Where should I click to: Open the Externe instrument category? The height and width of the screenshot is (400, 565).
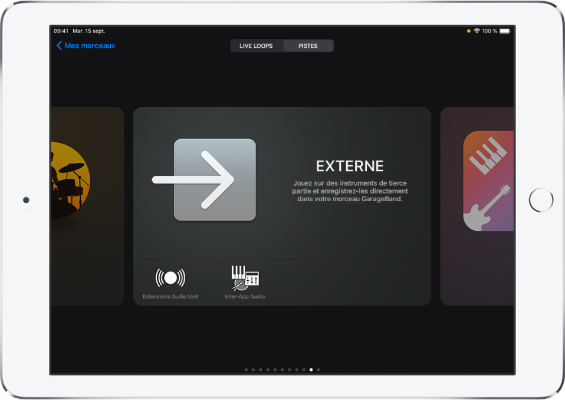point(282,206)
